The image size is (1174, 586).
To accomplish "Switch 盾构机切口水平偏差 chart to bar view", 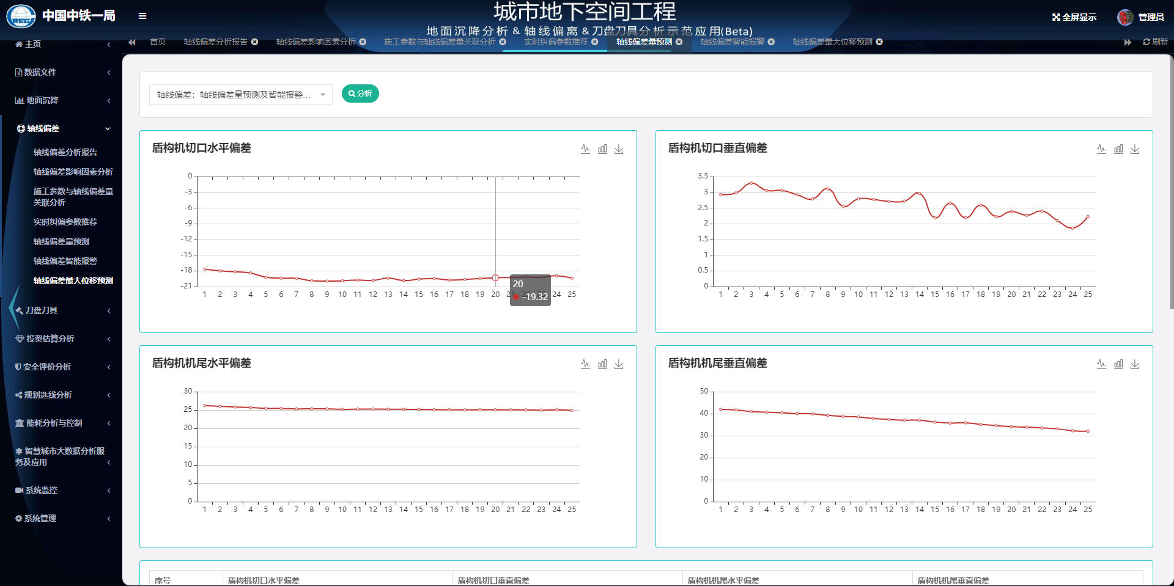I will (x=602, y=148).
